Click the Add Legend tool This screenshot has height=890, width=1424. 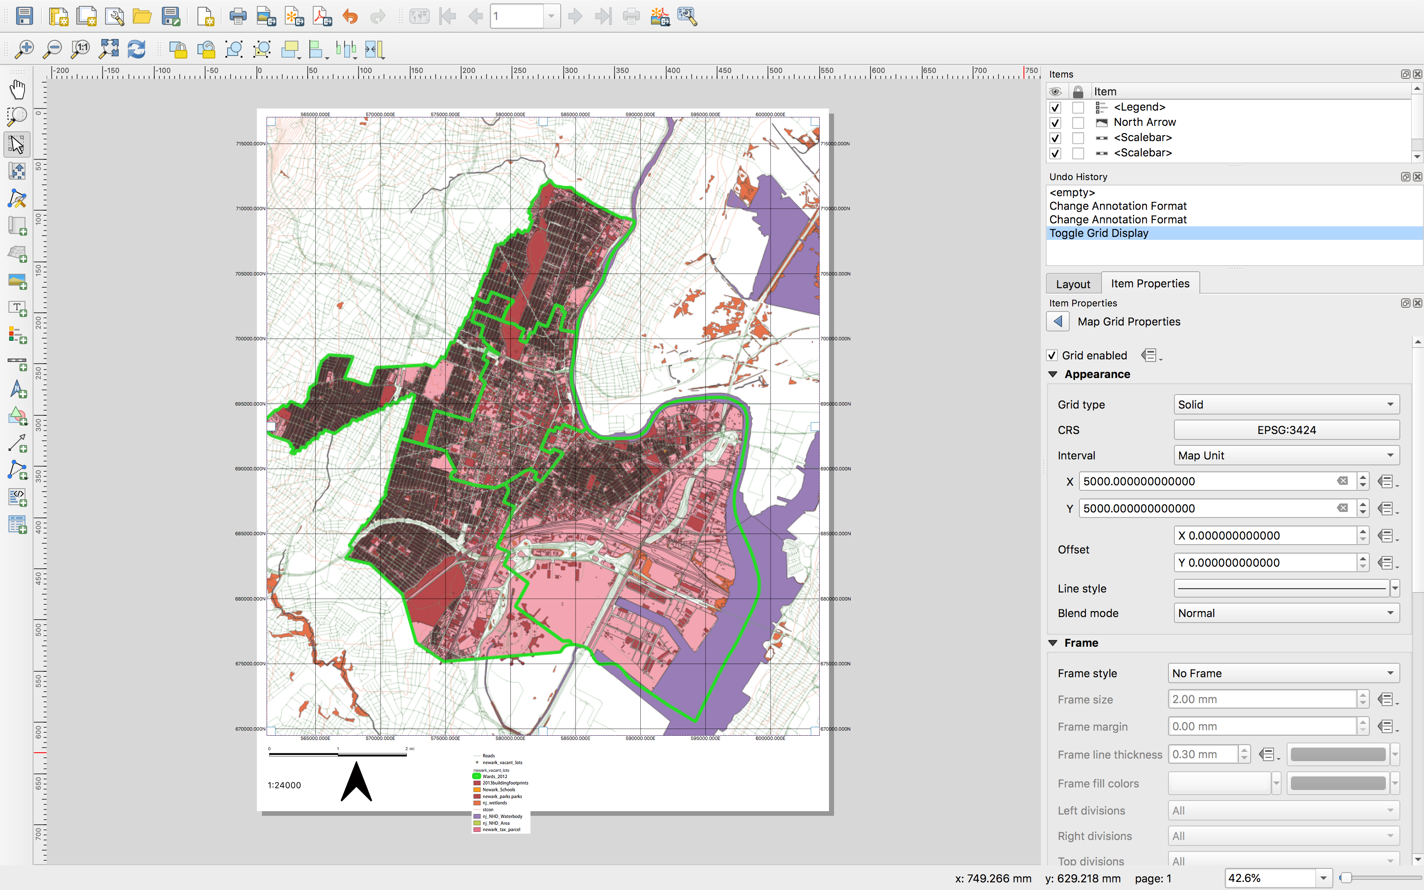[x=17, y=335]
